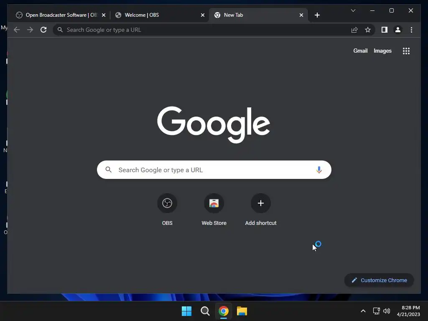This screenshot has width=428, height=321.
Task: Close the Welcome | OBS tab
Action: [x=203, y=15]
